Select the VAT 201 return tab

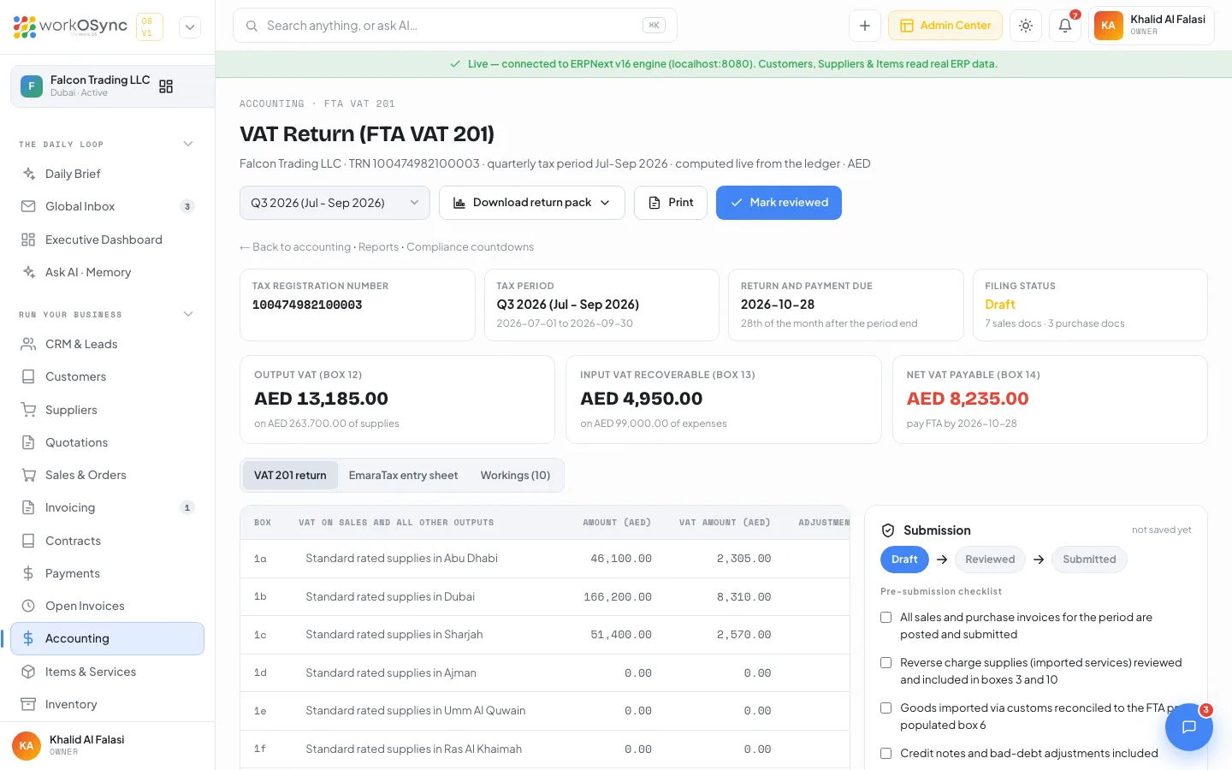pos(290,476)
